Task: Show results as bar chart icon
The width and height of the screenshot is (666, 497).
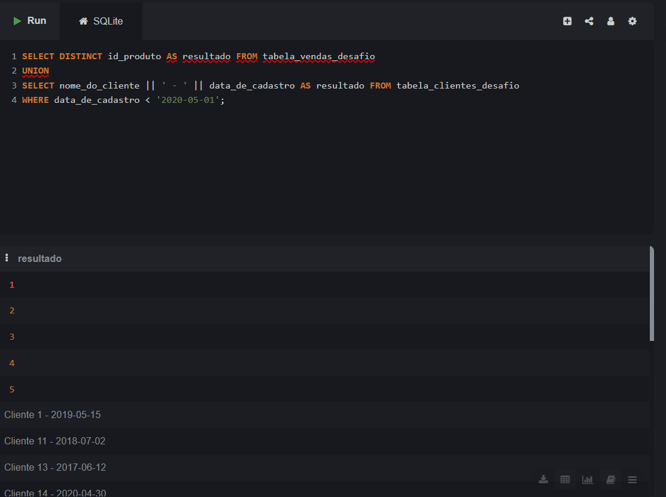Action: tap(587, 479)
